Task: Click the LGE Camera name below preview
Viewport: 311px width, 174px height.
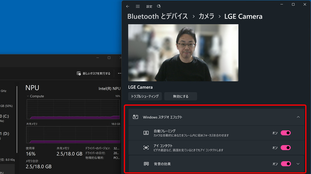Action: [140, 87]
